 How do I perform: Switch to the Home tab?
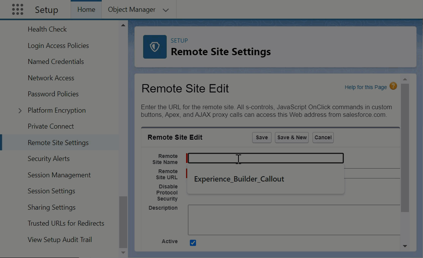tap(86, 10)
